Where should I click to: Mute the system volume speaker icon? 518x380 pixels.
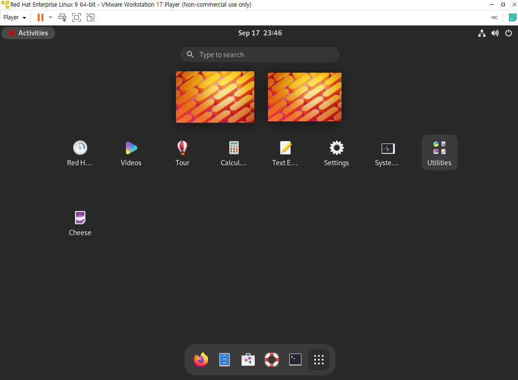pos(495,33)
